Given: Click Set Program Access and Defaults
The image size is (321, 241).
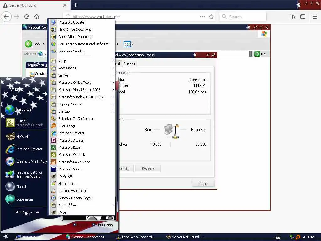Looking at the screenshot, I should coord(82,44).
